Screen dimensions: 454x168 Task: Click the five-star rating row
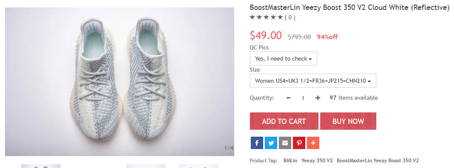(266, 17)
